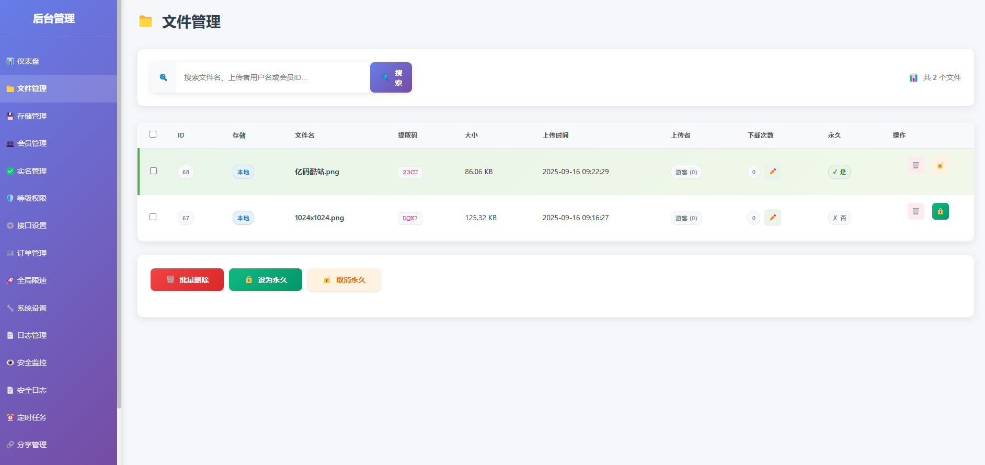The height and width of the screenshot is (465, 985).
Task: Open 存储管理 in the sidebar
Action: tap(32, 116)
